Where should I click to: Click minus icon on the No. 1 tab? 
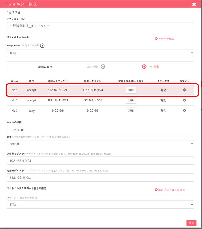22,130
